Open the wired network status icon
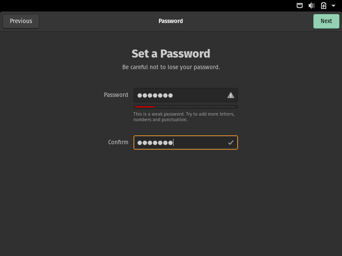The image size is (342, 256). [x=300, y=6]
